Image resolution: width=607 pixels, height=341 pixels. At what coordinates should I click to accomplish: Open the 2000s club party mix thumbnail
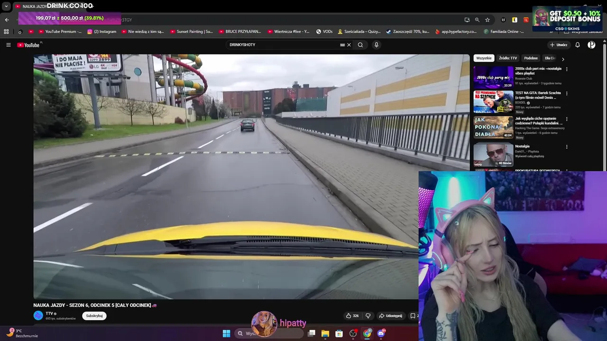493,77
